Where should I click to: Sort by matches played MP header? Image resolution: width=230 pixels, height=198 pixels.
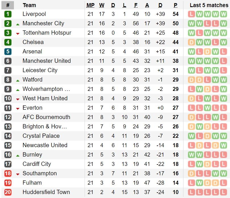(90, 5)
